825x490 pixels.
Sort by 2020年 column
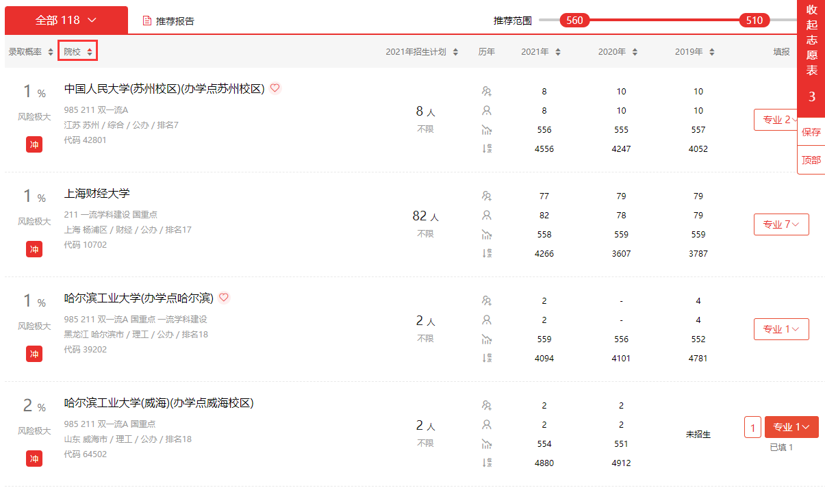tap(618, 52)
